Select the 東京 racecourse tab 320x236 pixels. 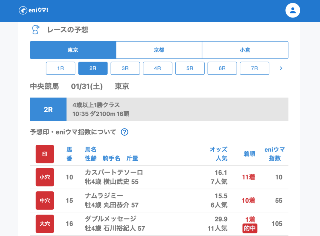(x=73, y=50)
